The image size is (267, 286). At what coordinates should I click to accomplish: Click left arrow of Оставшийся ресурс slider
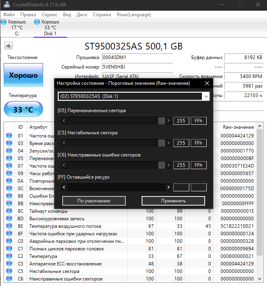pos(64,187)
